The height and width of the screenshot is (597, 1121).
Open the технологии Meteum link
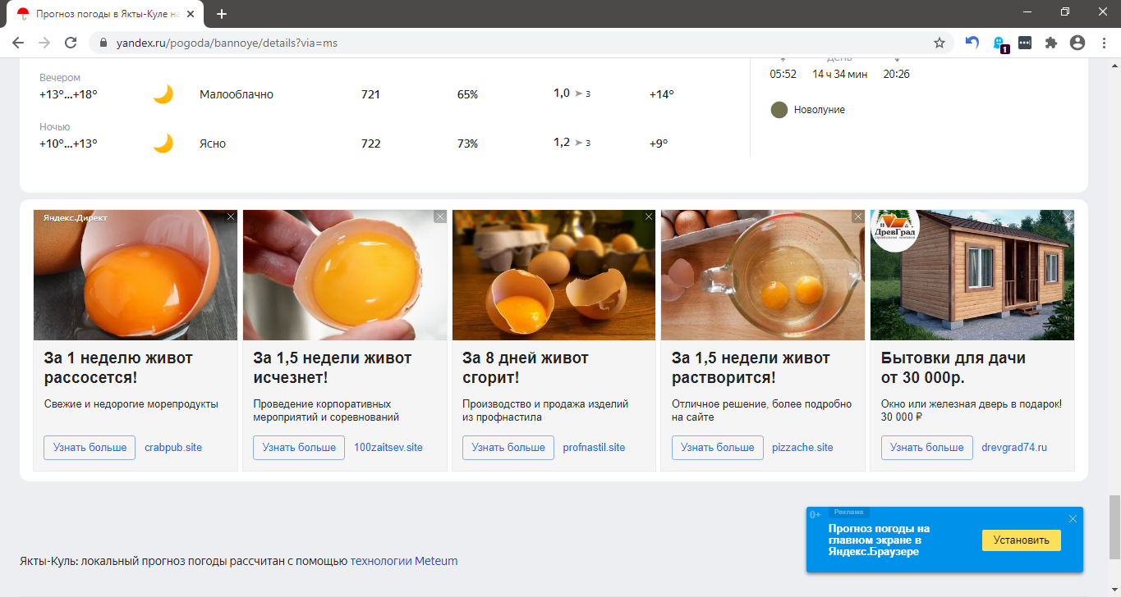(403, 561)
